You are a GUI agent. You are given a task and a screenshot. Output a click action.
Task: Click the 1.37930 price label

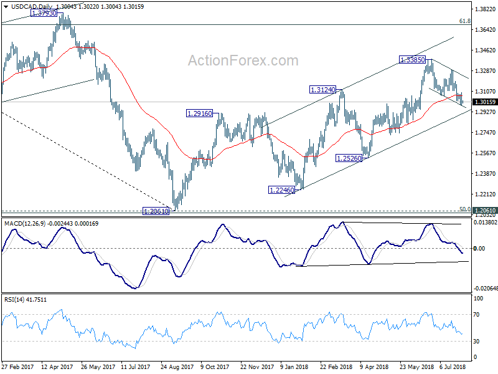[44, 13]
